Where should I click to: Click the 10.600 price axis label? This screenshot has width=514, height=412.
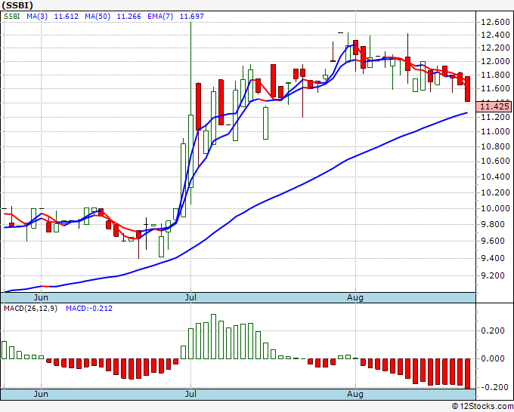495,161
